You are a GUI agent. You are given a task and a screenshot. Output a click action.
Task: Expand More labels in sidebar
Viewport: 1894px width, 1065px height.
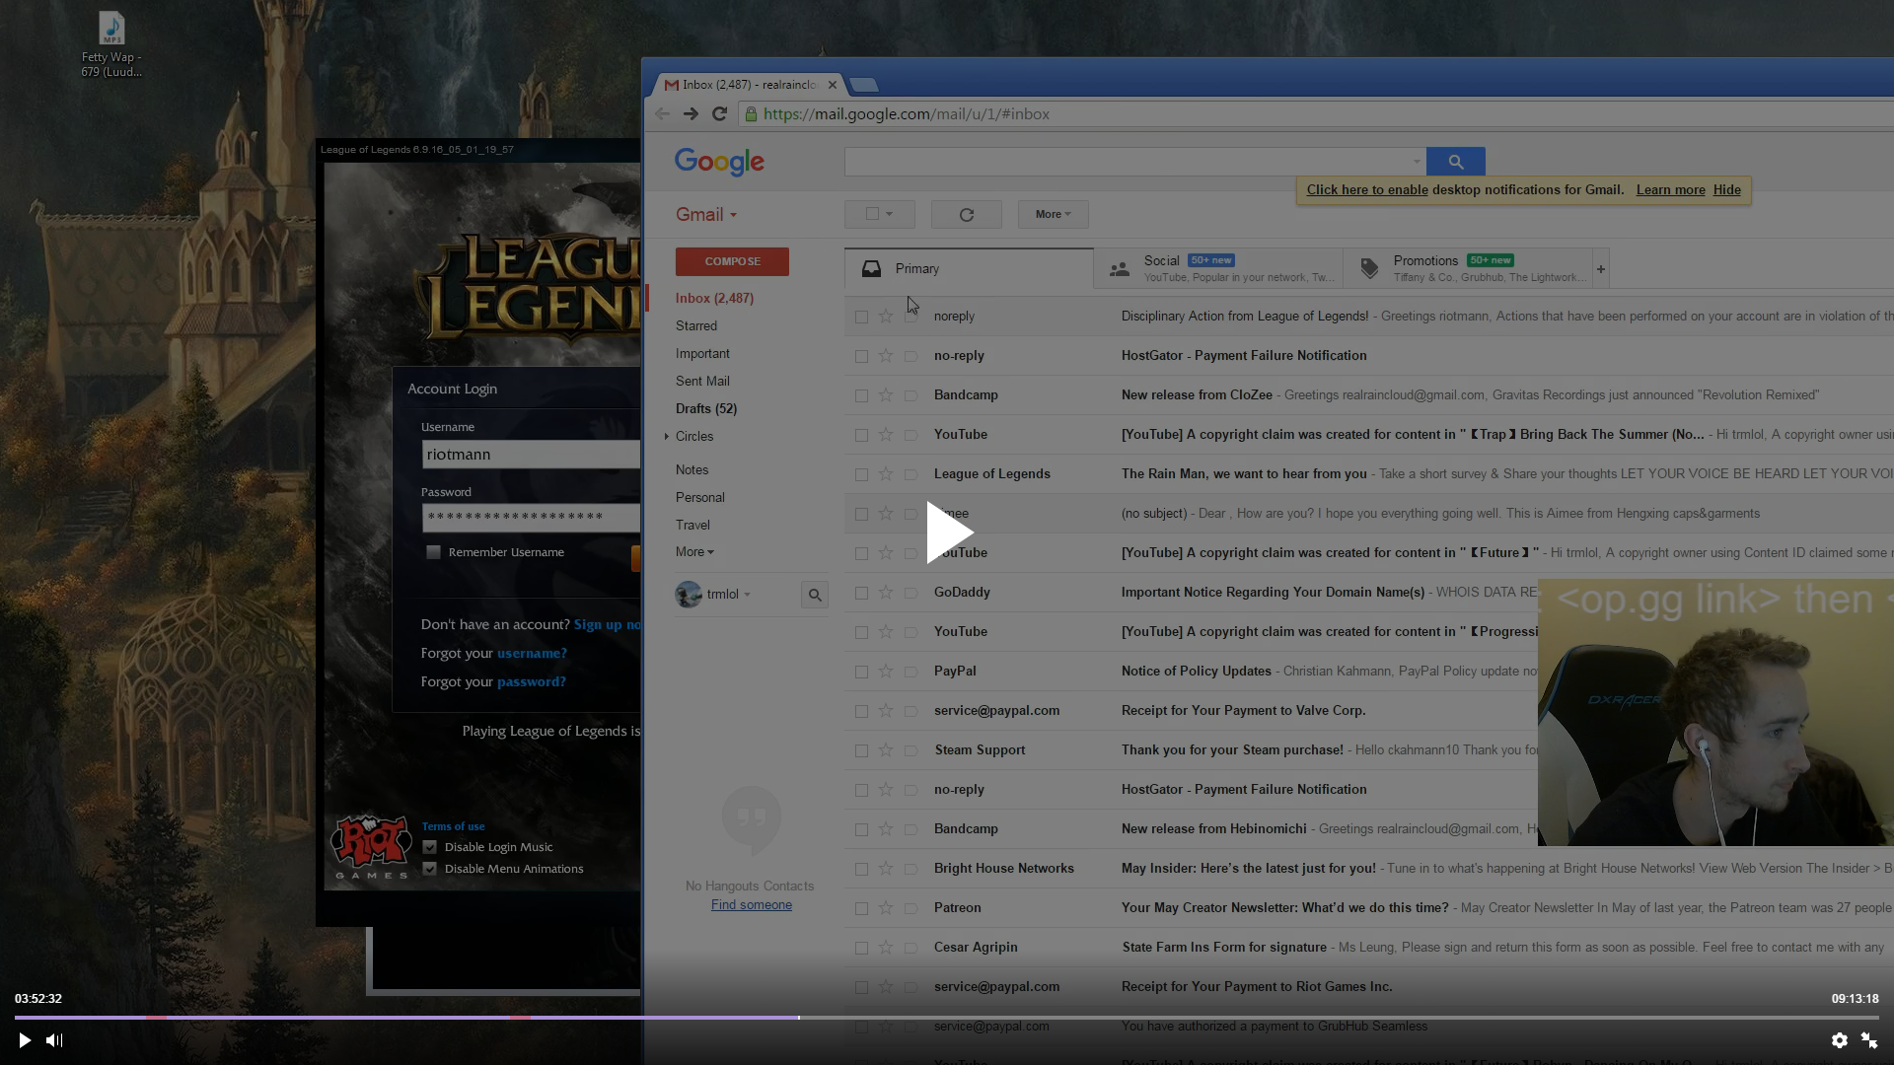(x=694, y=552)
